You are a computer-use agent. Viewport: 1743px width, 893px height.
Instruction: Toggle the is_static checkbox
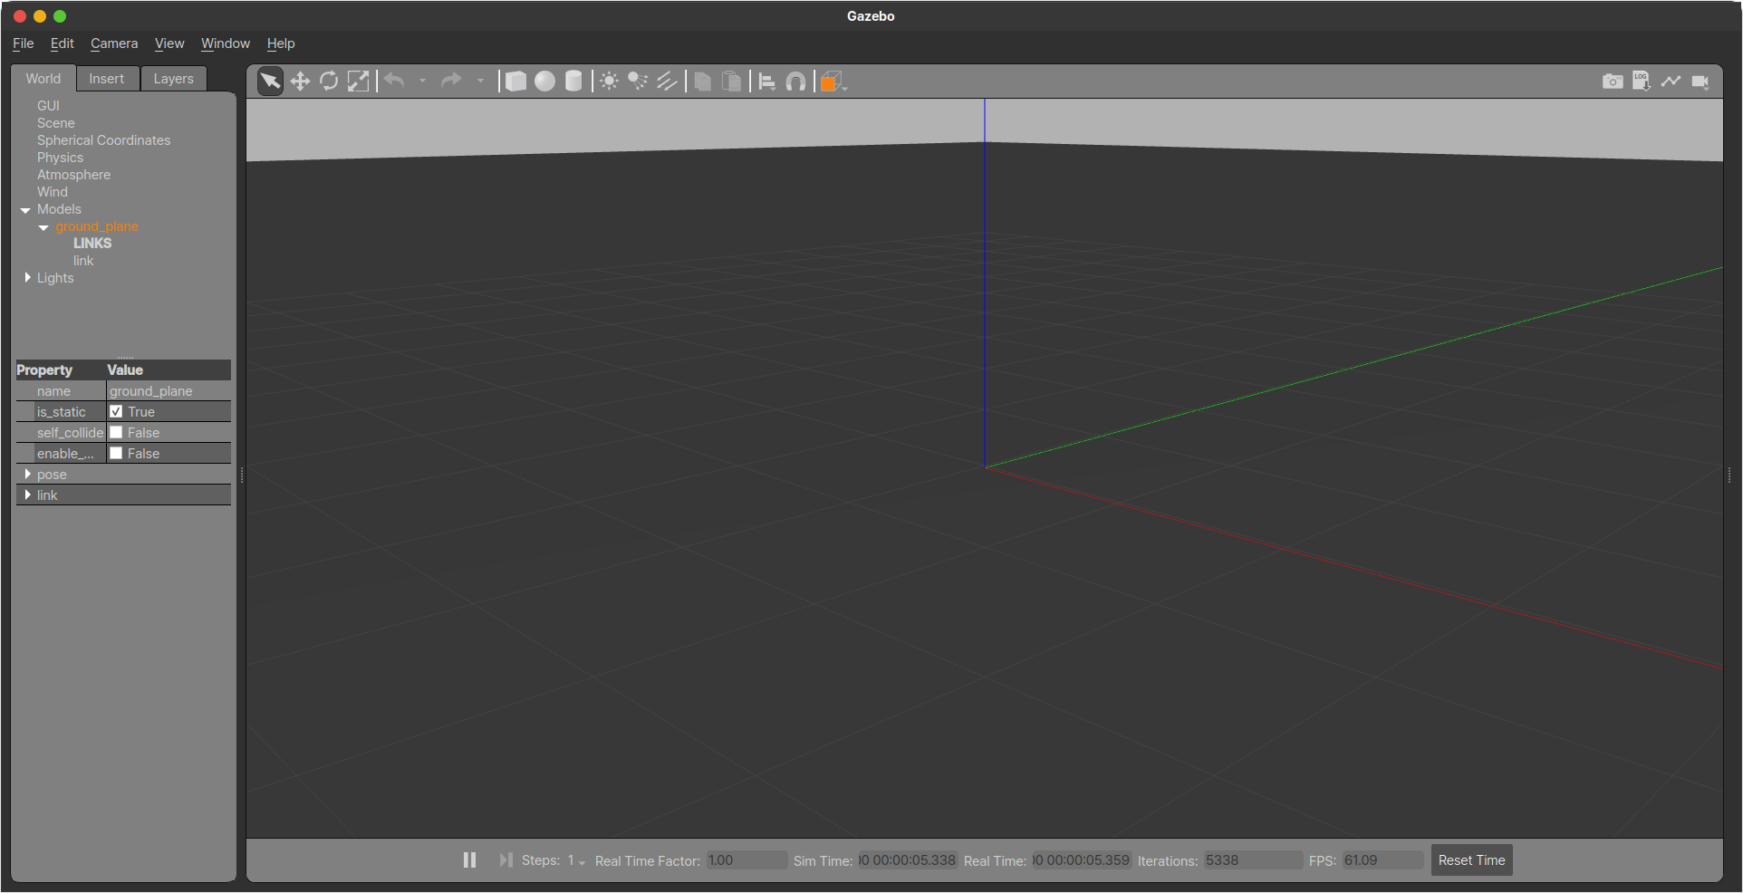(116, 412)
